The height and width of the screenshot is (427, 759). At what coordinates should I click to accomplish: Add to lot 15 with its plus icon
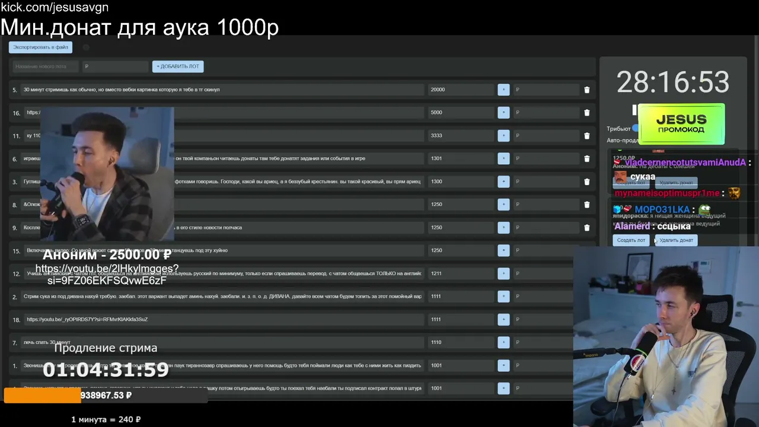click(503, 250)
